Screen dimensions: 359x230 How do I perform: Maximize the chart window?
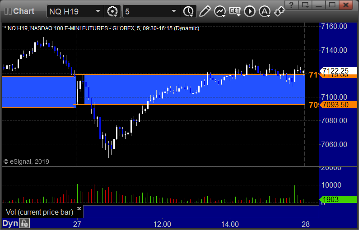click(x=332, y=5)
